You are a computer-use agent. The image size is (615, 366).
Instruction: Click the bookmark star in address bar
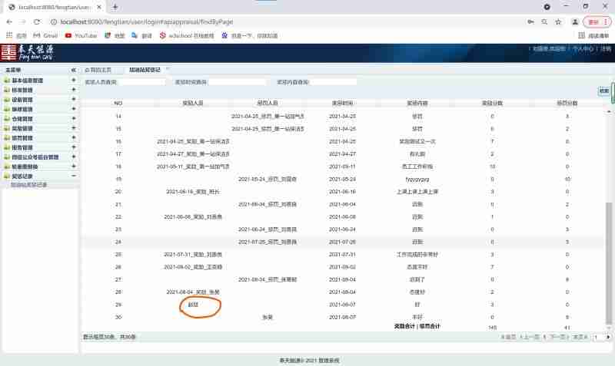click(x=557, y=21)
